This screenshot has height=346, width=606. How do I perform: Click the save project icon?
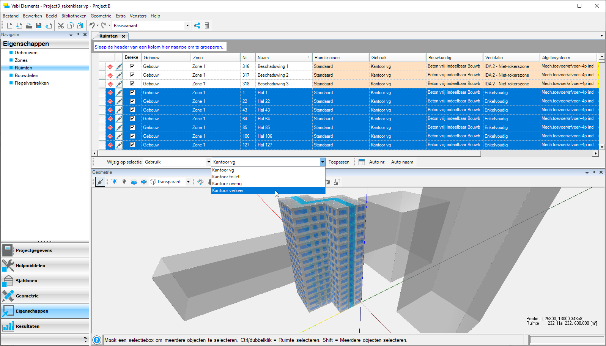tap(39, 25)
